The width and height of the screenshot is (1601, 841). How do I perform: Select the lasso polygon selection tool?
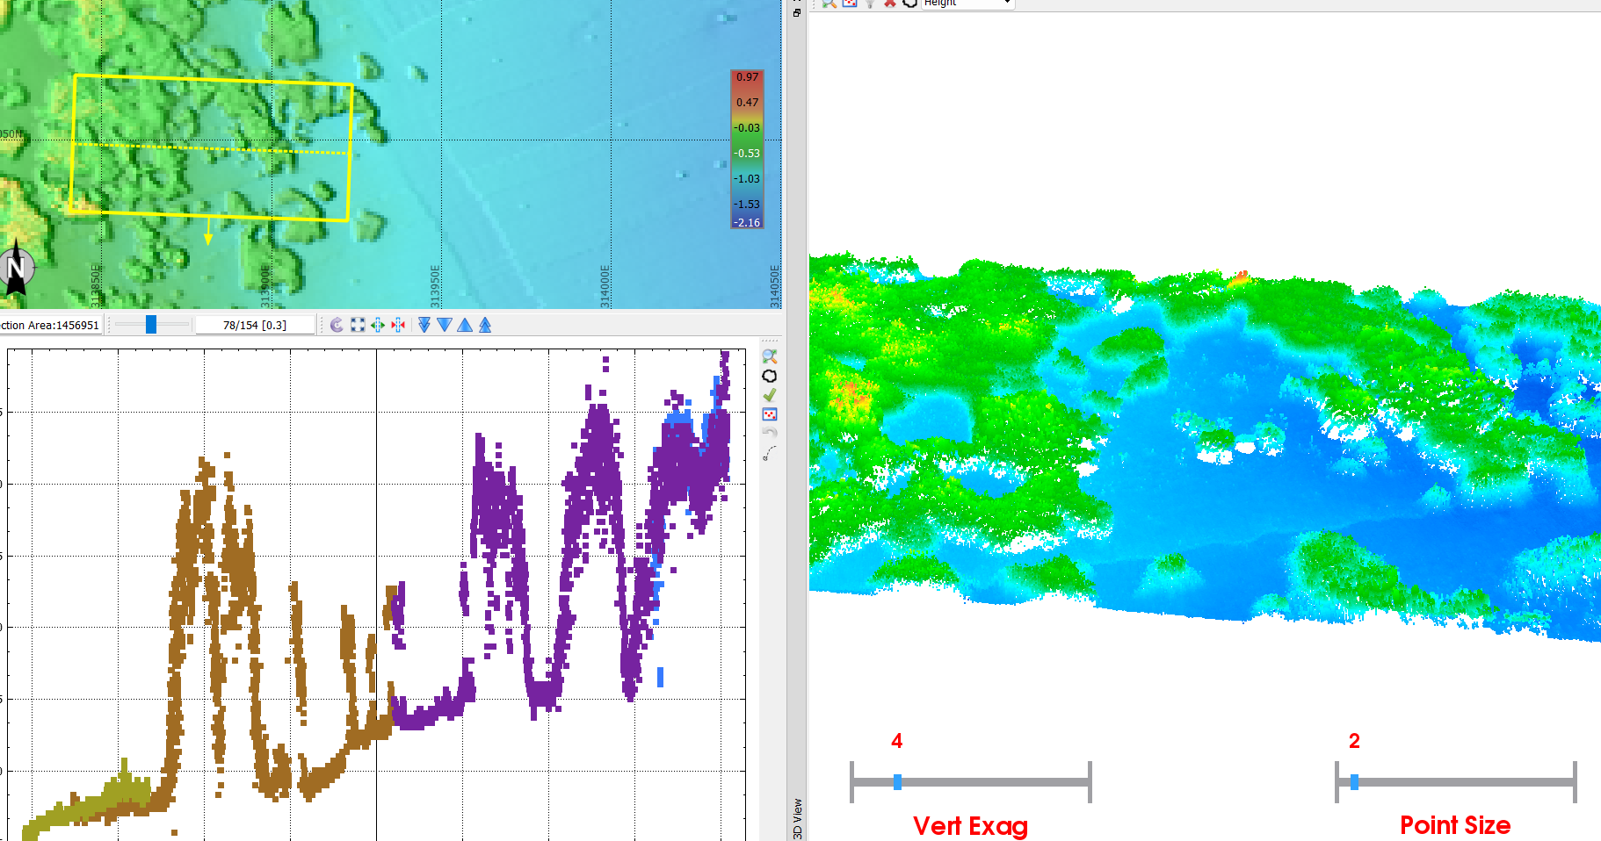pos(770,376)
